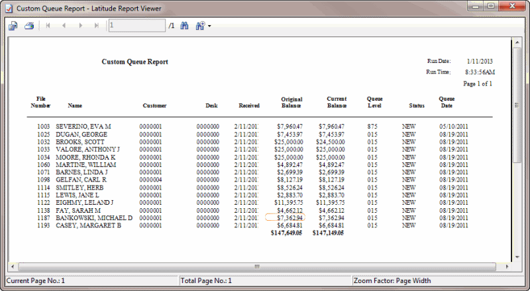Viewport: 530px width, 291px height.
Task: Maximize the Latitude Report Viewer window
Action: point(491,6)
